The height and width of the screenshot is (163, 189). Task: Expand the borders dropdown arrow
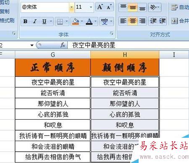tap(67, 21)
